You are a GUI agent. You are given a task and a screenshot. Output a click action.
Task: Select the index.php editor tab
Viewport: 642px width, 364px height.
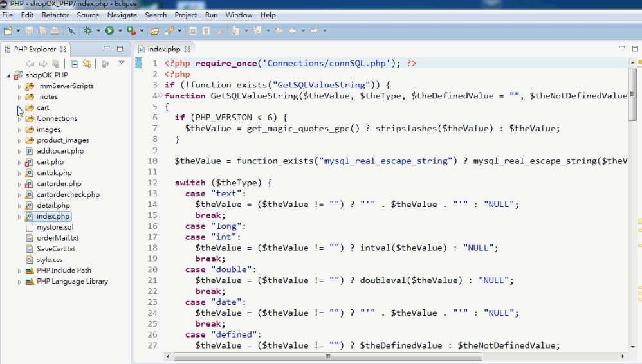pos(164,49)
